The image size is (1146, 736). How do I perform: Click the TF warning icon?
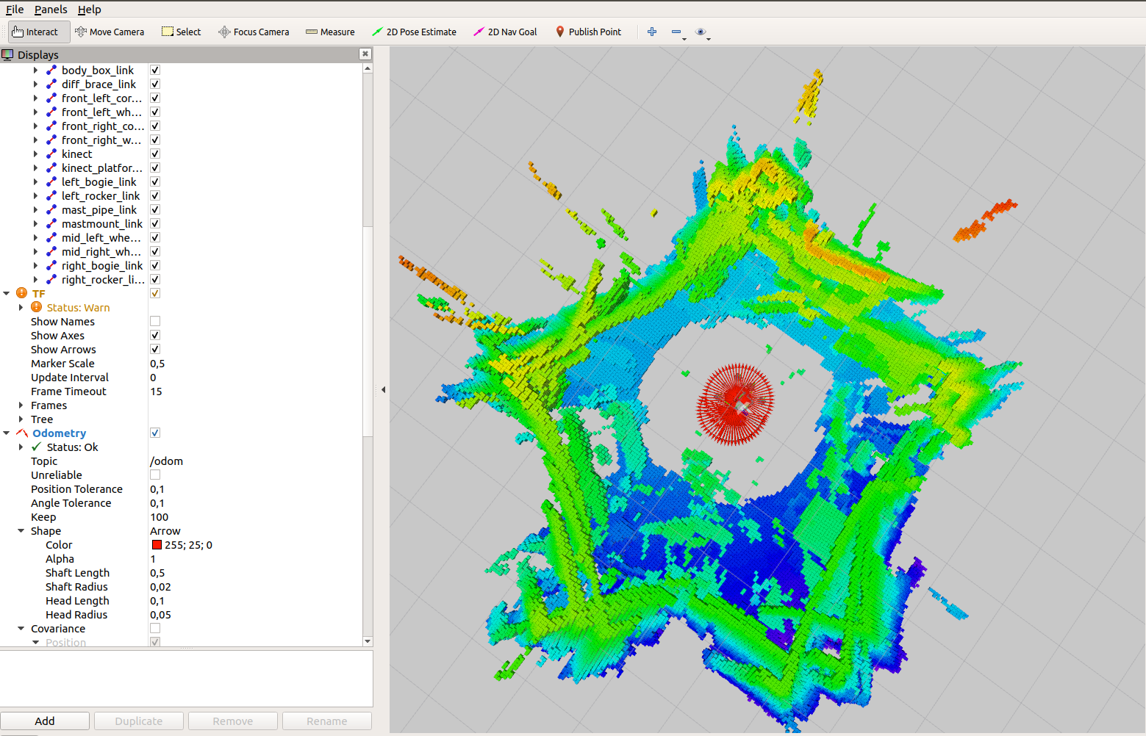(x=22, y=293)
